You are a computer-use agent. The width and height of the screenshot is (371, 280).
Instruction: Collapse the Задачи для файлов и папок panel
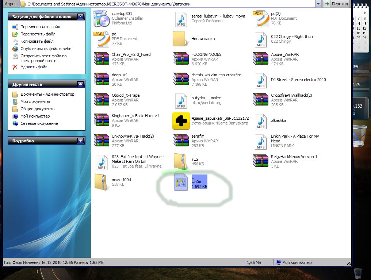point(80,16)
